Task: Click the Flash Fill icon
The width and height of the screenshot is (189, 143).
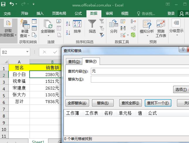Action: coord(123,21)
